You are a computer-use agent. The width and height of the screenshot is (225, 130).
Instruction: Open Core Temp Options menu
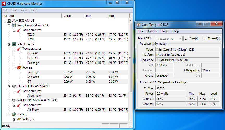pos(152,31)
